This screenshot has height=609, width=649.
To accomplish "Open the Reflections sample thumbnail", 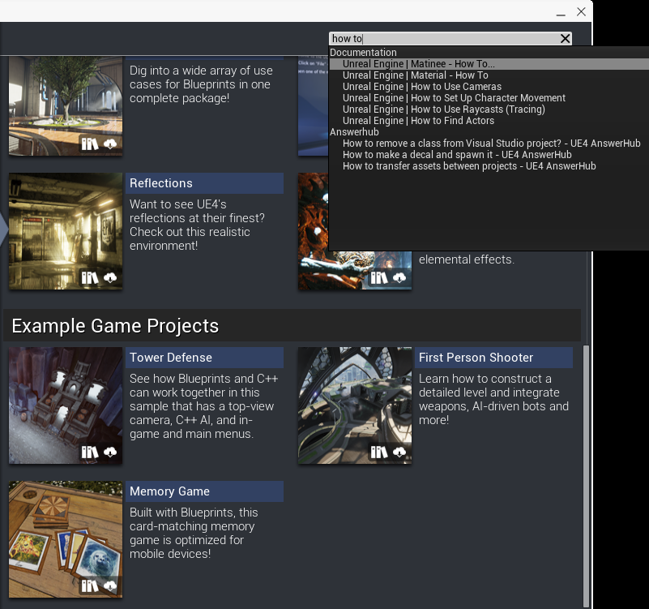I will click(66, 231).
